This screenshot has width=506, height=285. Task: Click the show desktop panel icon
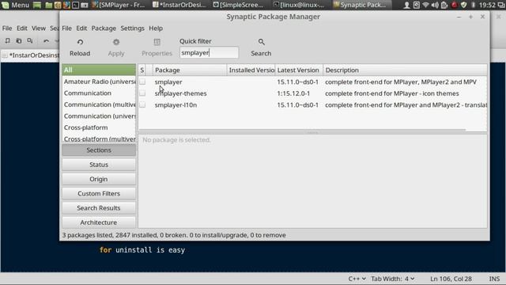click(x=37, y=5)
